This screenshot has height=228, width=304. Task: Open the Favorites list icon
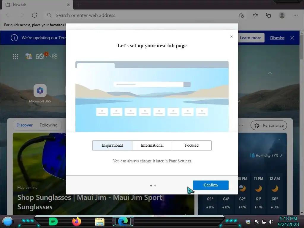click(255, 15)
